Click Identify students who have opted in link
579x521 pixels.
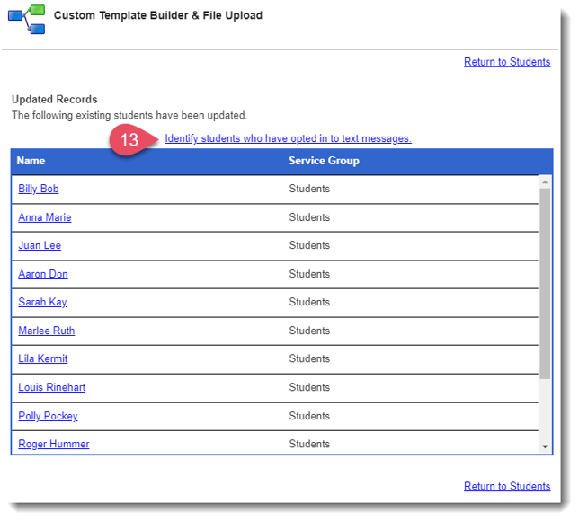[288, 138]
